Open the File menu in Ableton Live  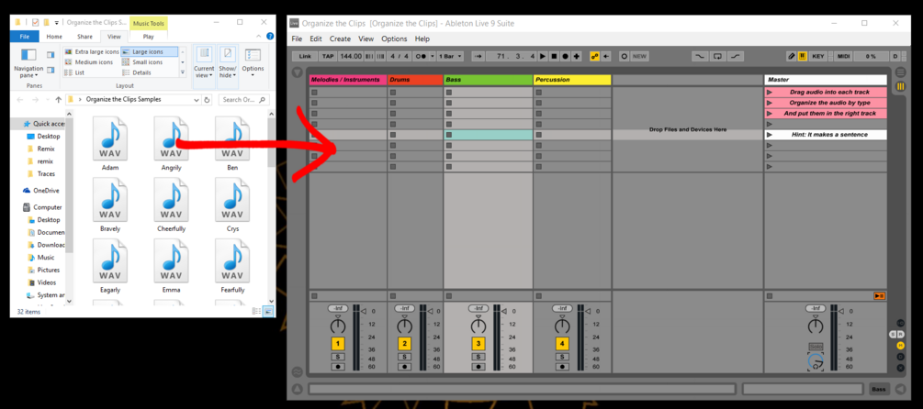(297, 39)
